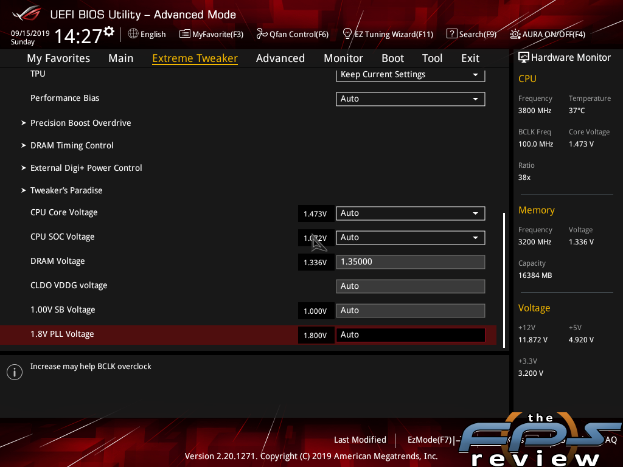Click the CLDO VDDG voltage label

tap(69, 286)
